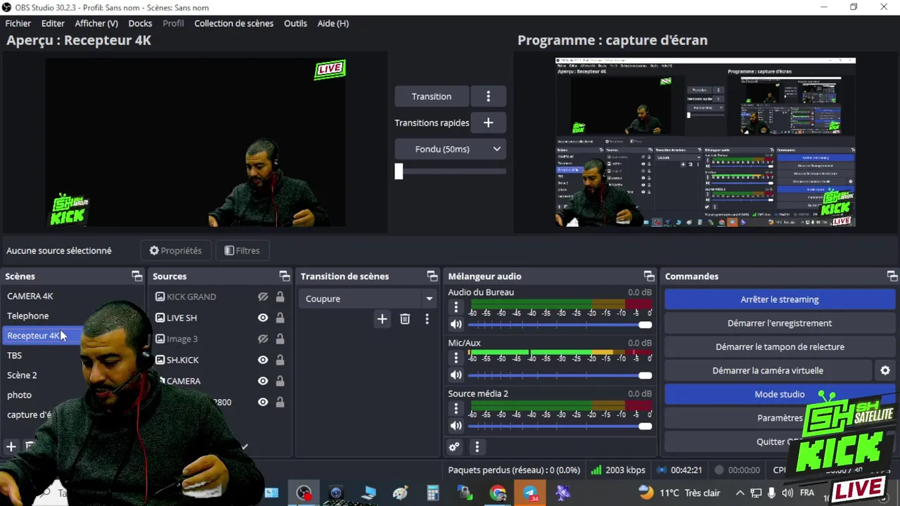
Task: Click Arrêter le streaming
Action: (780, 299)
